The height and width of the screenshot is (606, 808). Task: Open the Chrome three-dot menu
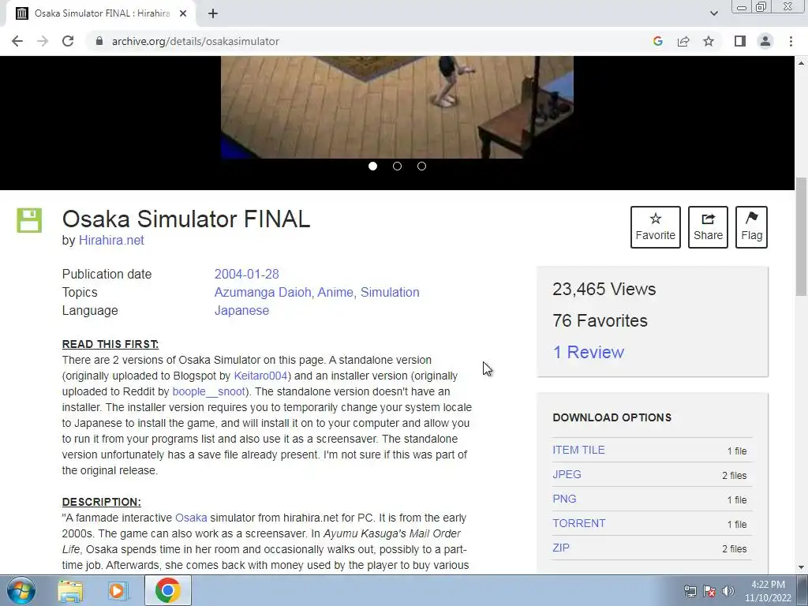click(x=791, y=41)
